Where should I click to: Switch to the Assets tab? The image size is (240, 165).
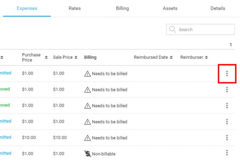170,8
